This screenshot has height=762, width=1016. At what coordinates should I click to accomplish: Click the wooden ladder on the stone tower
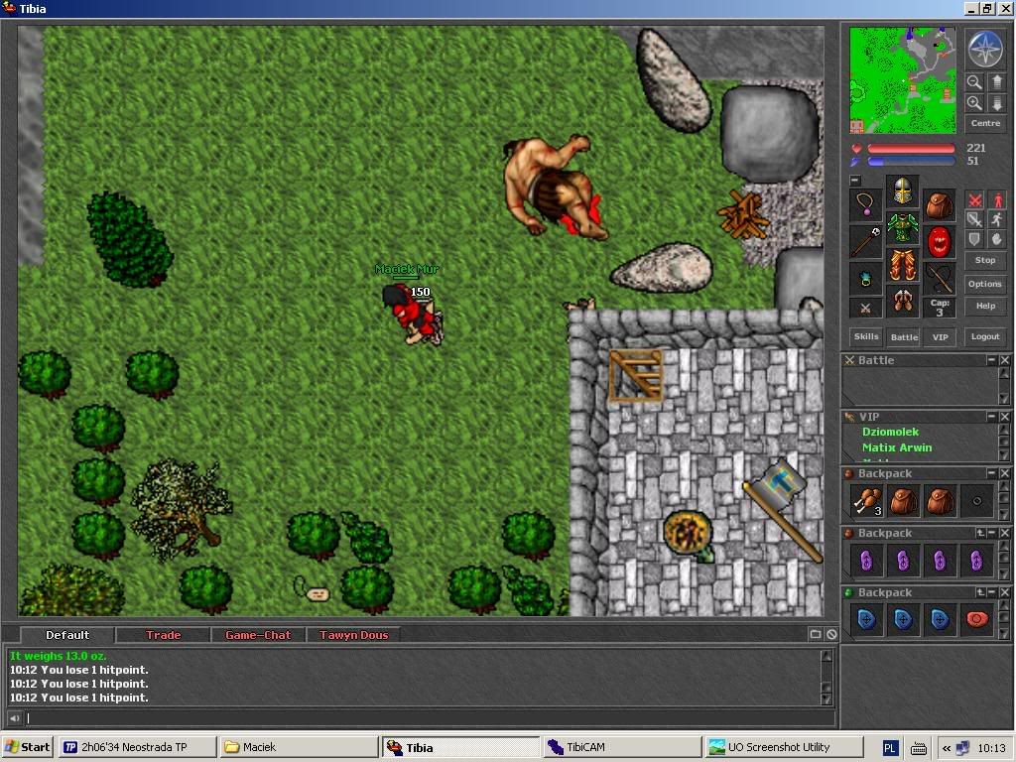(636, 376)
